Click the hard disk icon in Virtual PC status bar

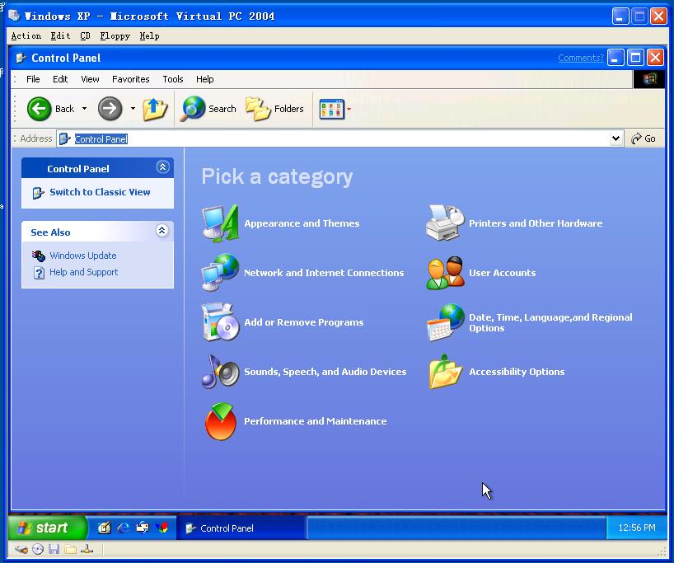[x=21, y=549]
